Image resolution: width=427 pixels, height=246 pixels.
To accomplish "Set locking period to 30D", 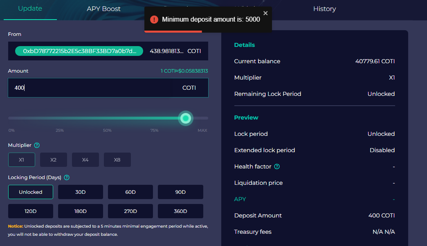I will coord(80,192).
